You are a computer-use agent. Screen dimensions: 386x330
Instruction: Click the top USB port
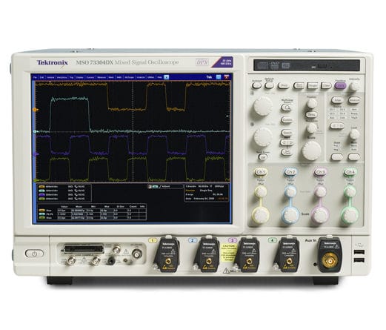click(x=359, y=252)
